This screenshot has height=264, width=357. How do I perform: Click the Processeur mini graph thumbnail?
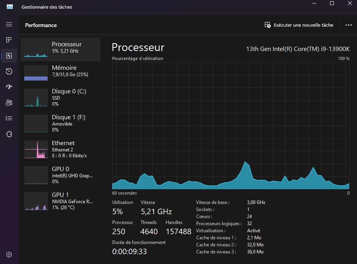[36, 49]
